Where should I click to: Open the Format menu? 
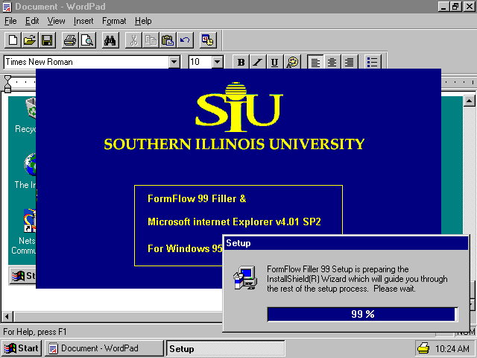[x=114, y=21]
